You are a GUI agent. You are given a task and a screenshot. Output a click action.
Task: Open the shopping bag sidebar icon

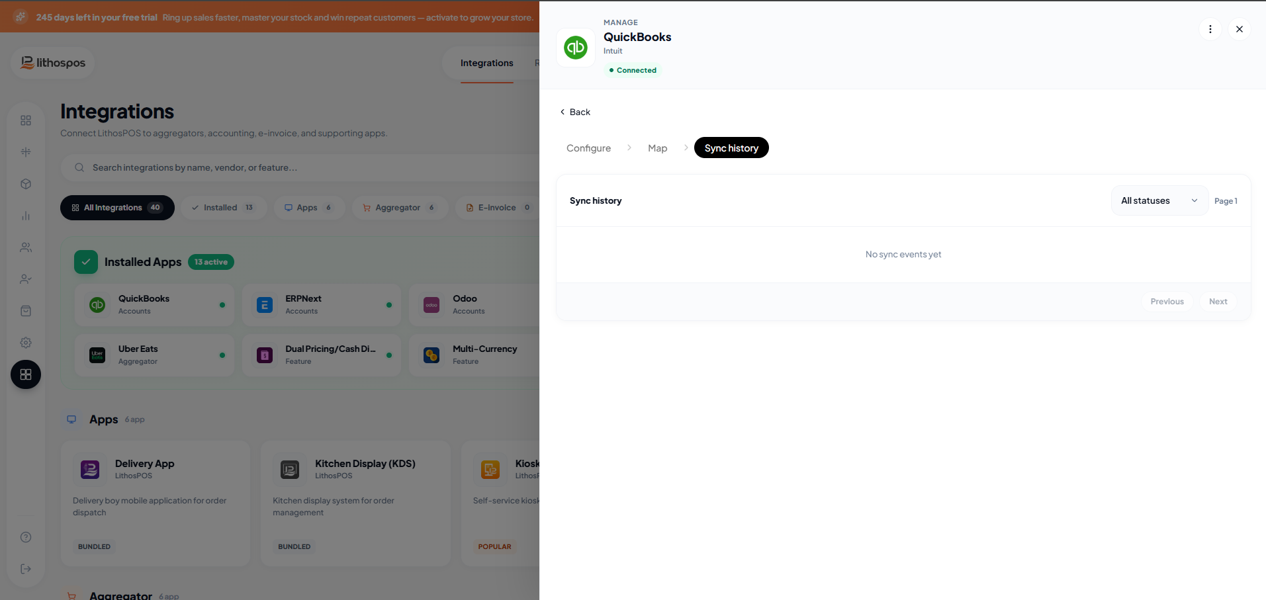click(x=26, y=311)
